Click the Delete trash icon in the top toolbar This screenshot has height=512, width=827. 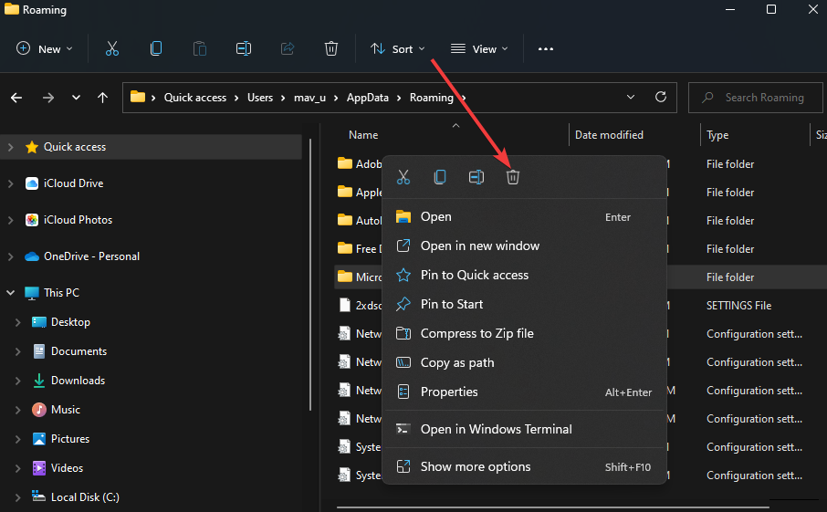click(330, 49)
